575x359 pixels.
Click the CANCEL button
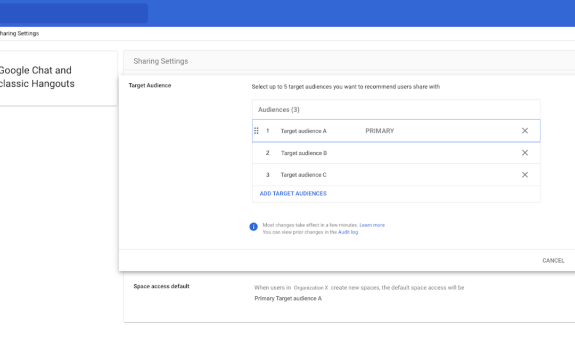(553, 261)
